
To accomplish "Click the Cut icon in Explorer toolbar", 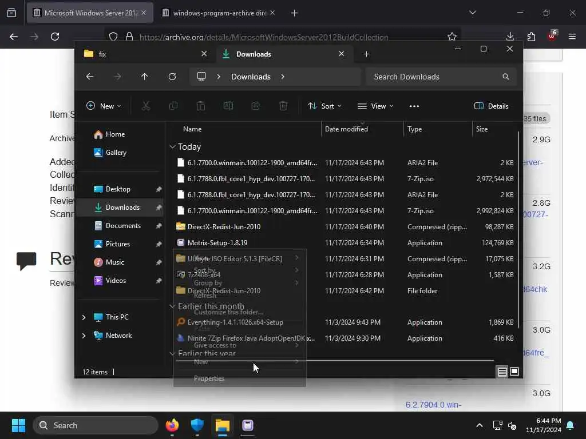I will pyautogui.click(x=146, y=106).
